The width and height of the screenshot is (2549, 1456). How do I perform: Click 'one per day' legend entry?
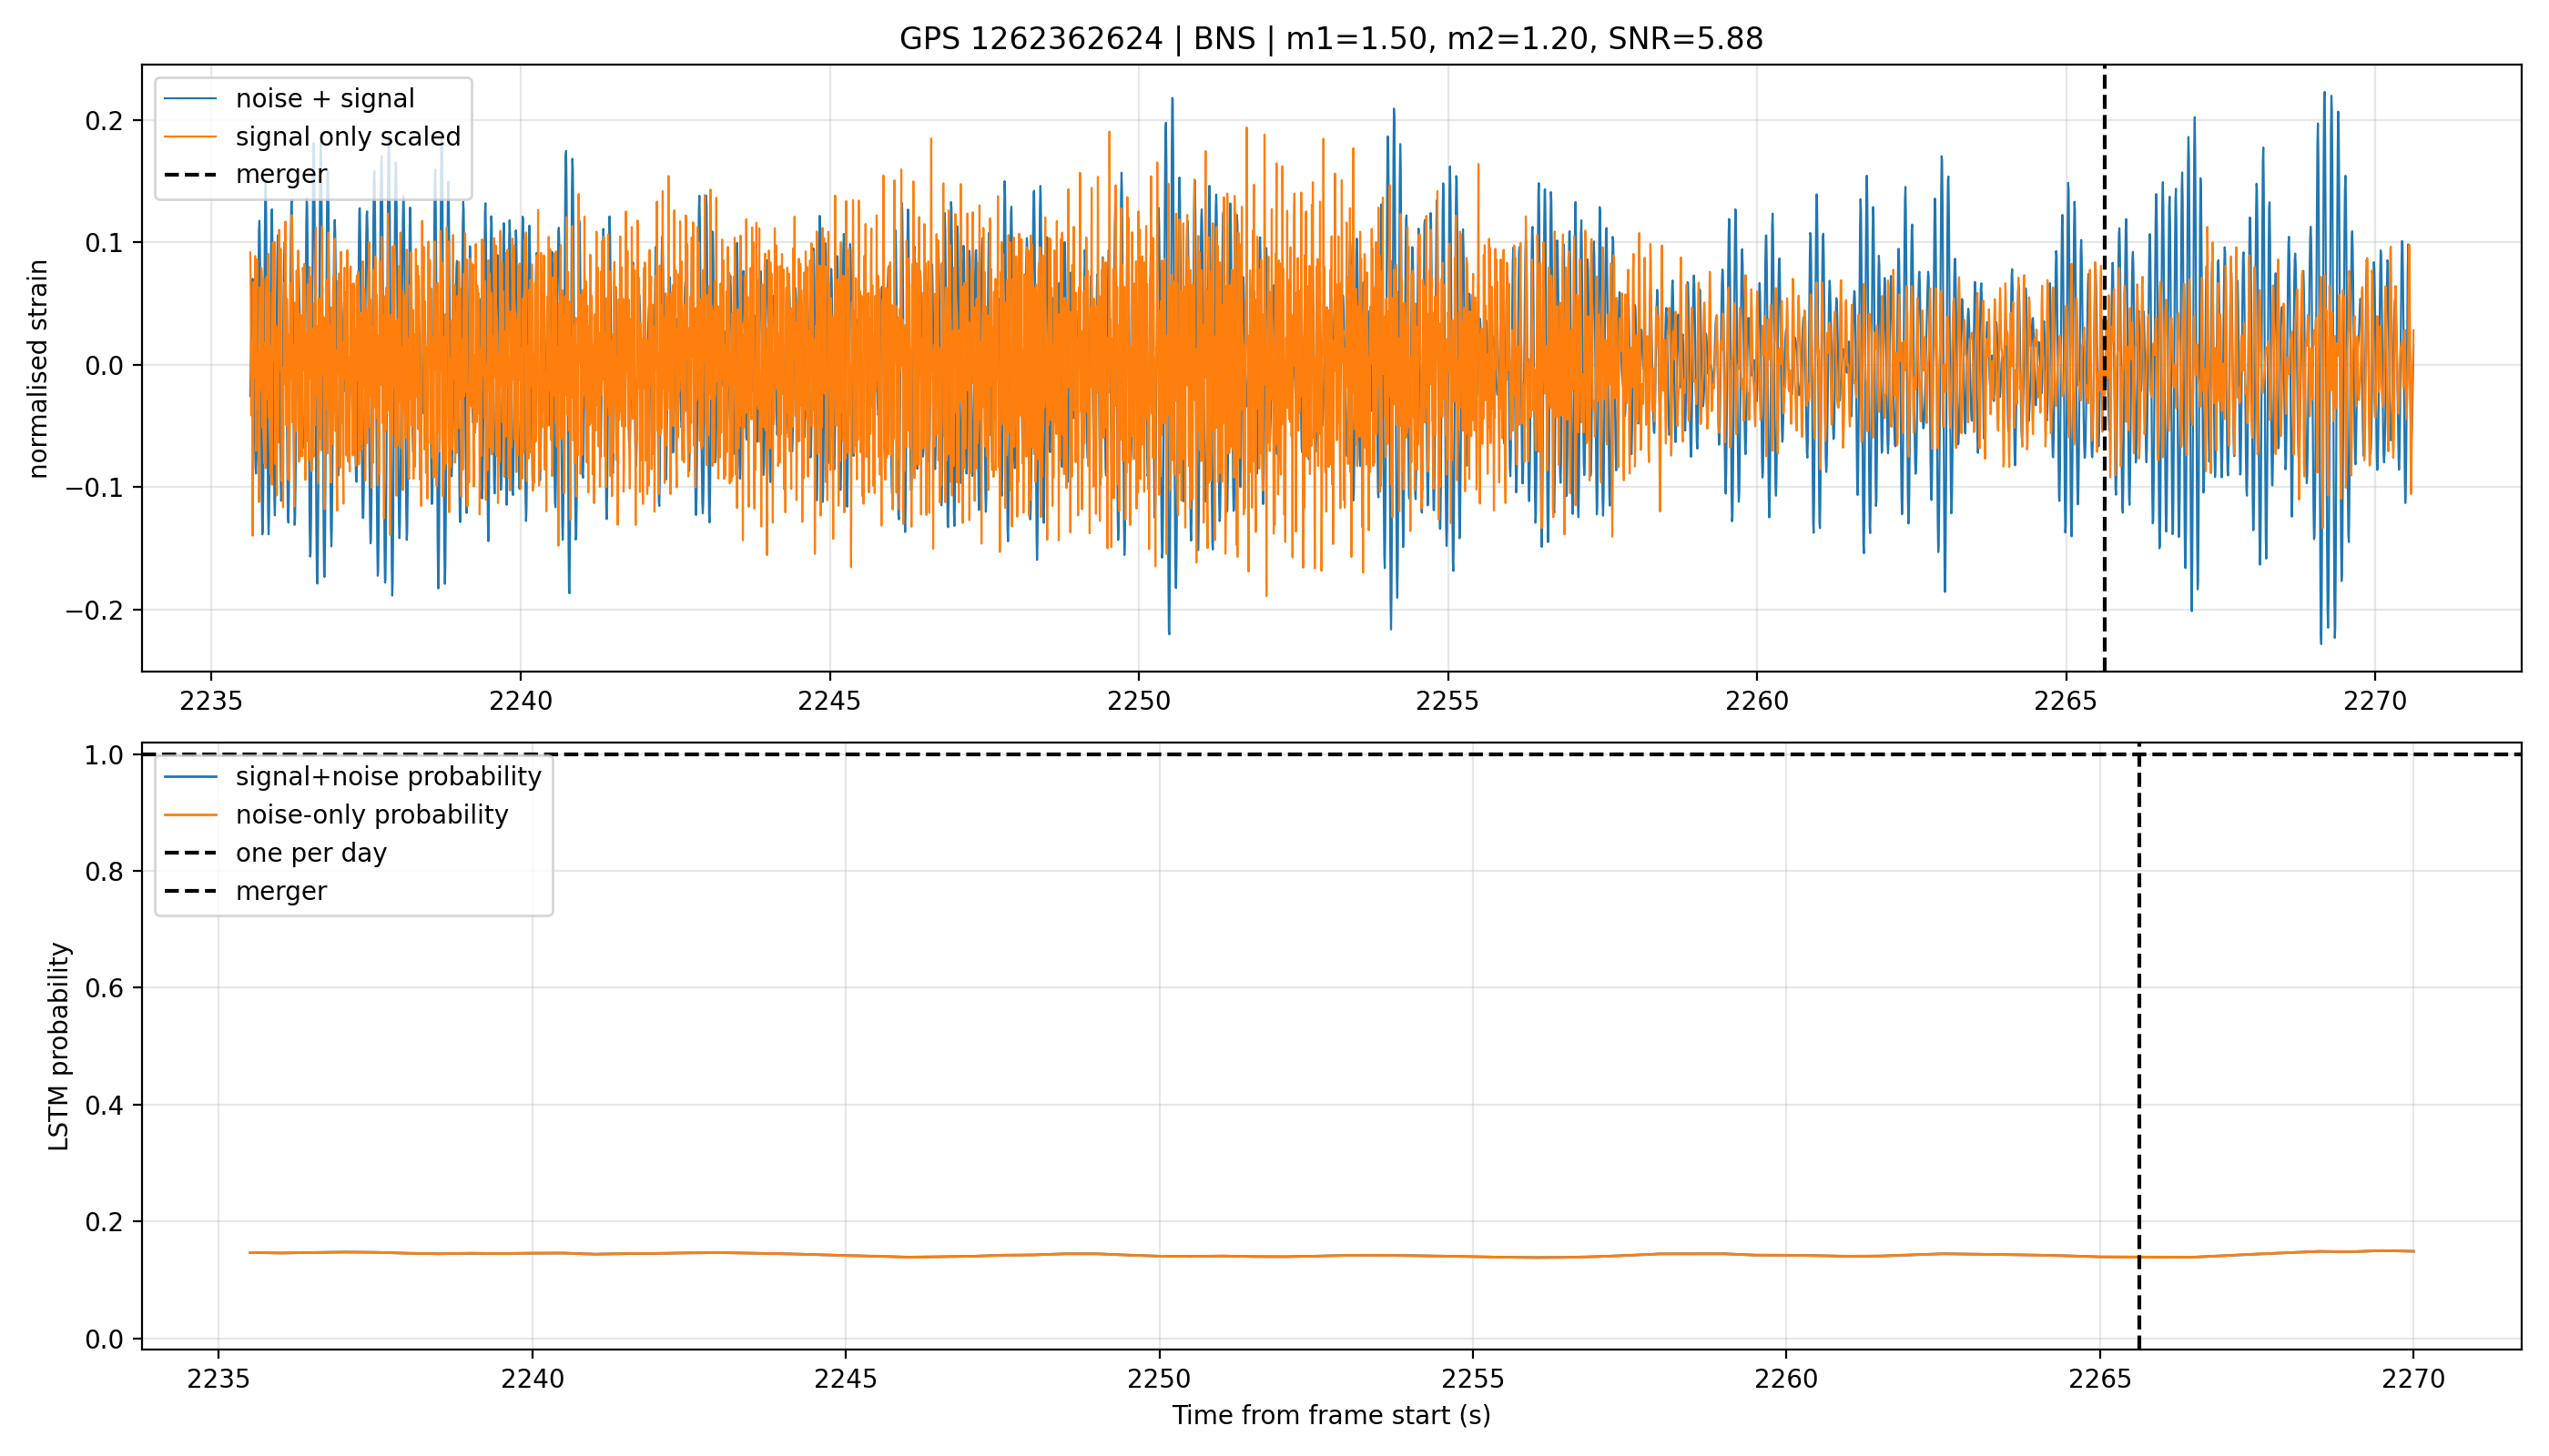(311, 852)
